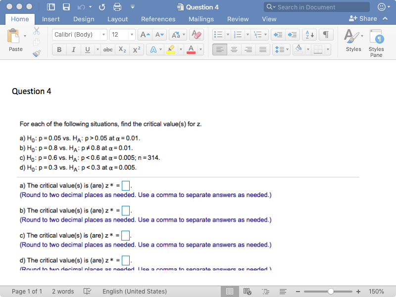Expand the bullet list style options
The height and width of the screenshot is (297, 396).
228,34
